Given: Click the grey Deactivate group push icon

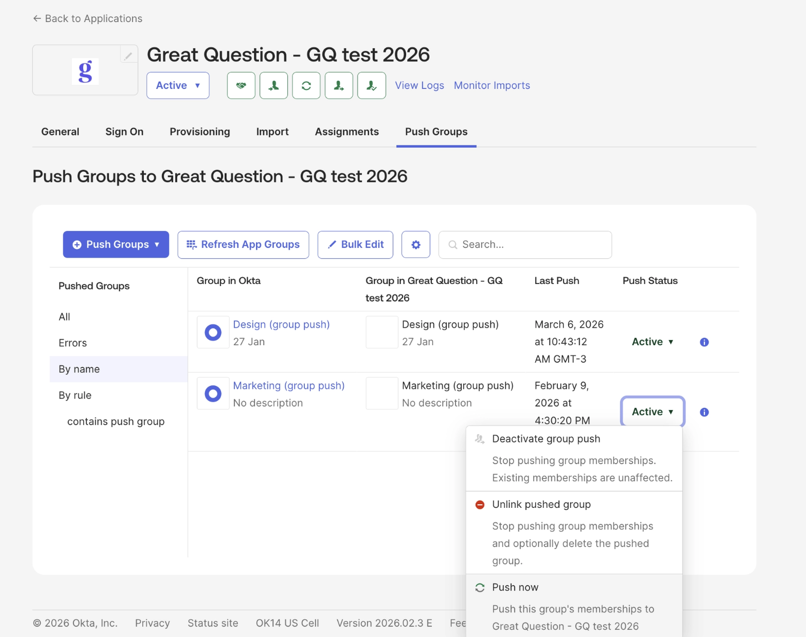Looking at the screenshot, I should click(x=480, y=439).
